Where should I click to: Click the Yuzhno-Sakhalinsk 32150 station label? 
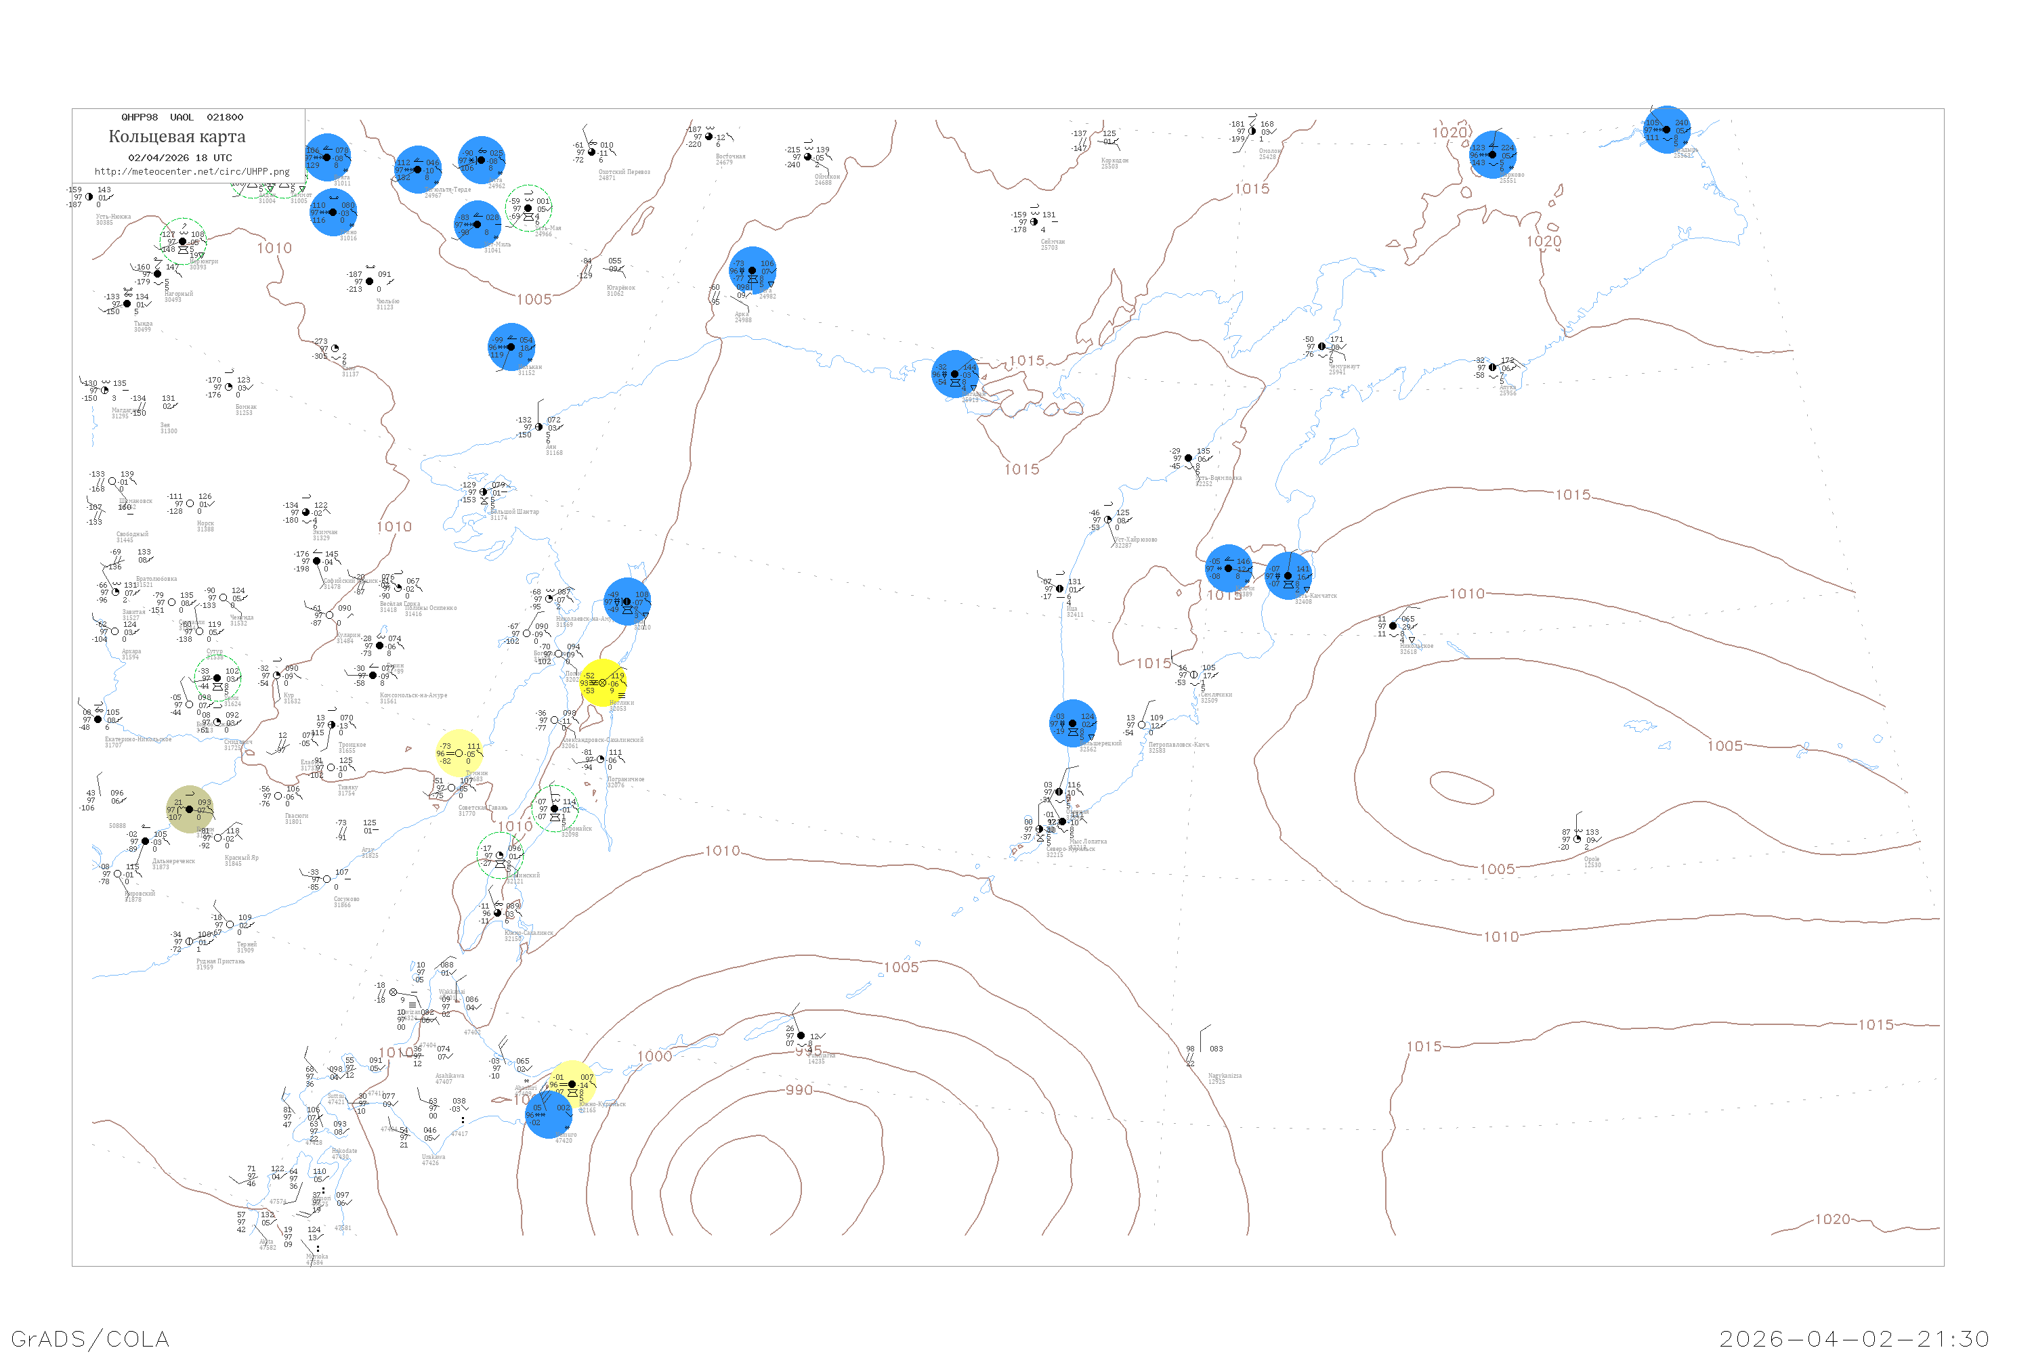pyautogui.click(x=528, y=935)
